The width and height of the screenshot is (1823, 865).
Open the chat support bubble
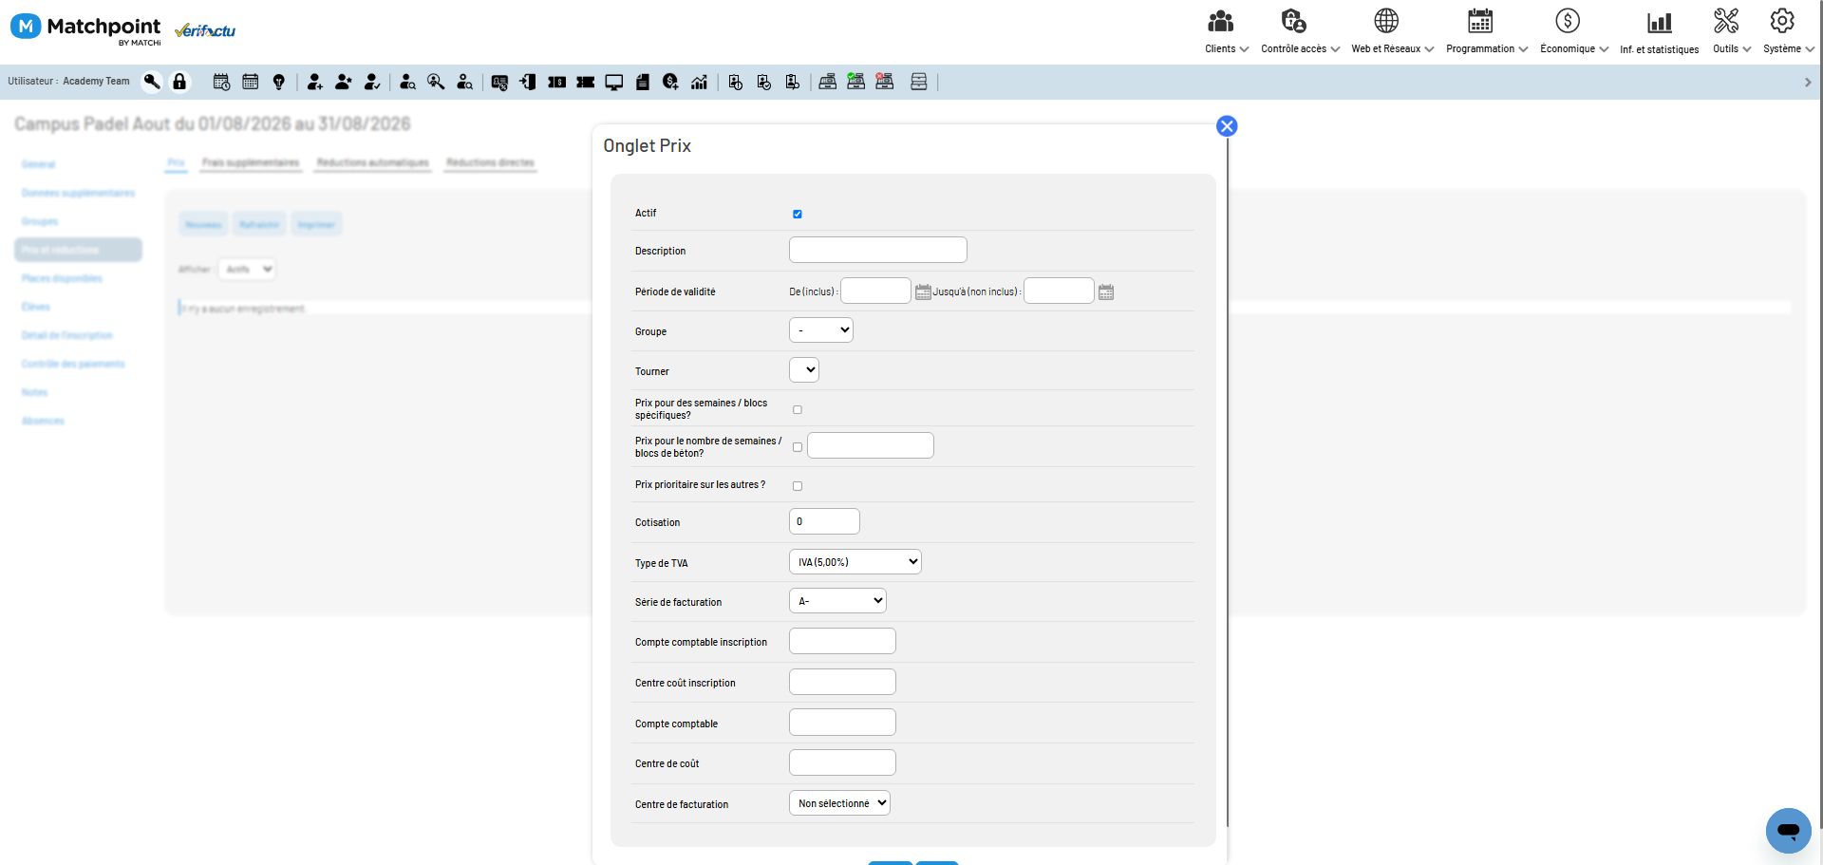coord(1789,831)
